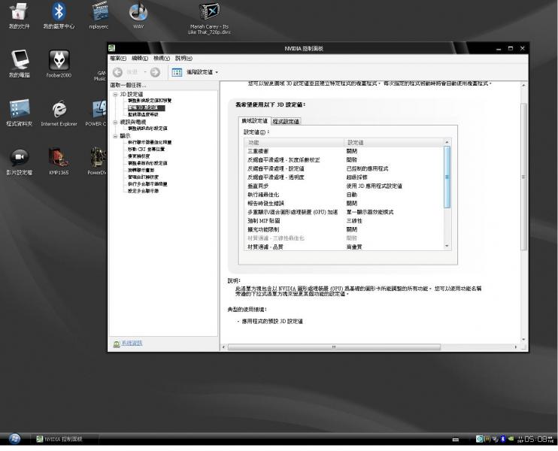Open Foobar2000 from the desktop
The image size is (558, 451).
tap(59, 61)
